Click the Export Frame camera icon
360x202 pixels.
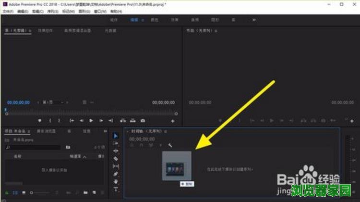(143, 120)
